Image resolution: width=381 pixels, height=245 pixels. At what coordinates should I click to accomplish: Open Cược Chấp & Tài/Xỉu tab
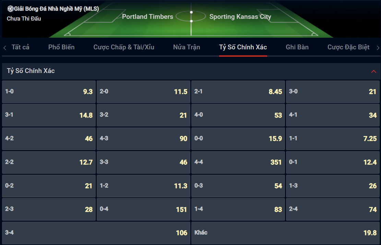tap(124, 47)
